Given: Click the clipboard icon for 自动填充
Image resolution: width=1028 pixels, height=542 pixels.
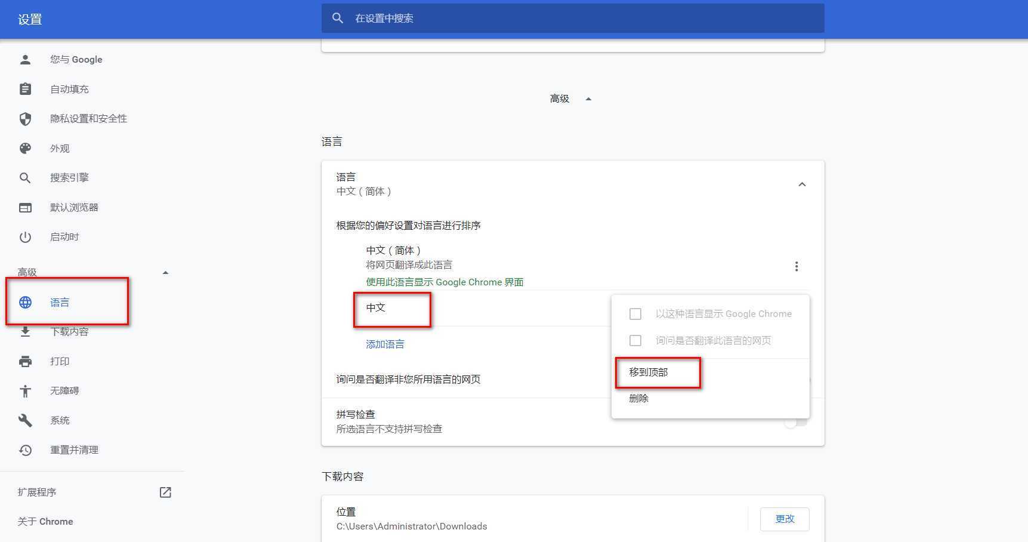Looking at the screenshot, I should [x=25, y=89].
